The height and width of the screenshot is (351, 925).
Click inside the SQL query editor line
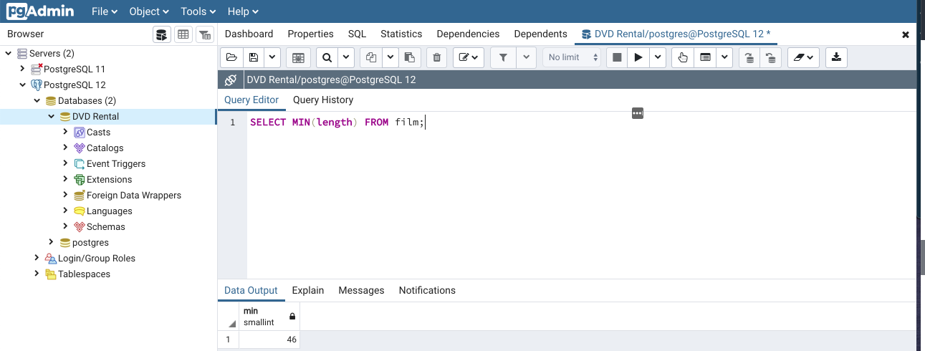(x=337, y=122)
